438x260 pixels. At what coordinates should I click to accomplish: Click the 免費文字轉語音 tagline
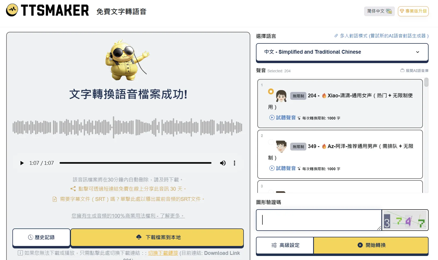121,12
